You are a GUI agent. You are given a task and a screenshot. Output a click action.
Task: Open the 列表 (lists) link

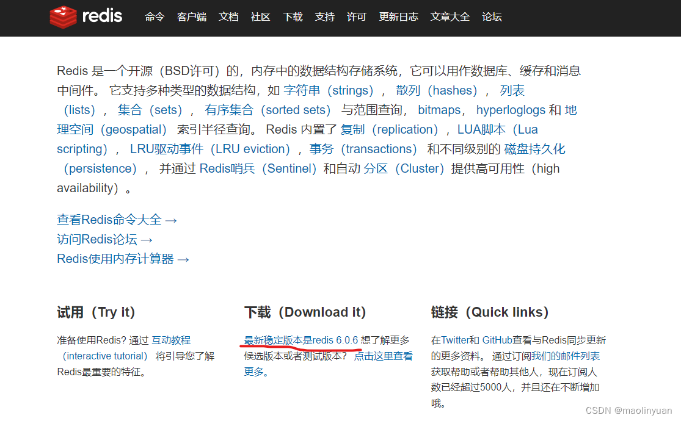[x=512, y=90]
